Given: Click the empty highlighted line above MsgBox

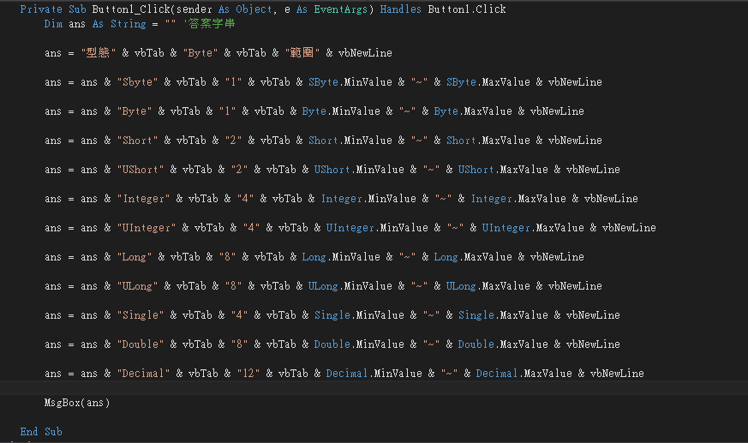Looking at the screenshot, I should click(374, 387).
